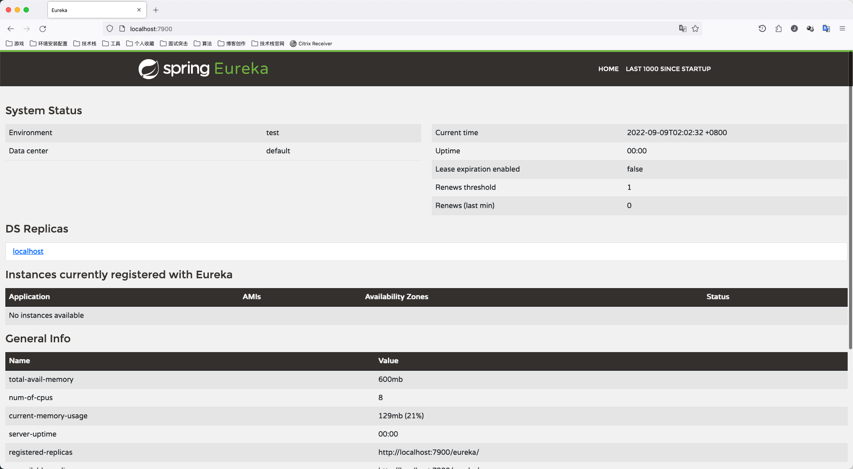Image resolution: width=853 pixels, height=469 pixels.
Task: Open the shield tracking protection icon
Action: [110, 29]
